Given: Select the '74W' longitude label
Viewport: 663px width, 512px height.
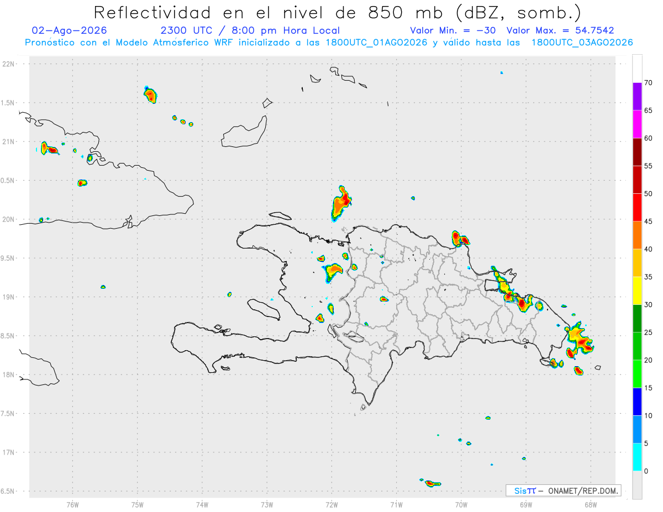Looking at the screenshot, I should tap(202, 504).
